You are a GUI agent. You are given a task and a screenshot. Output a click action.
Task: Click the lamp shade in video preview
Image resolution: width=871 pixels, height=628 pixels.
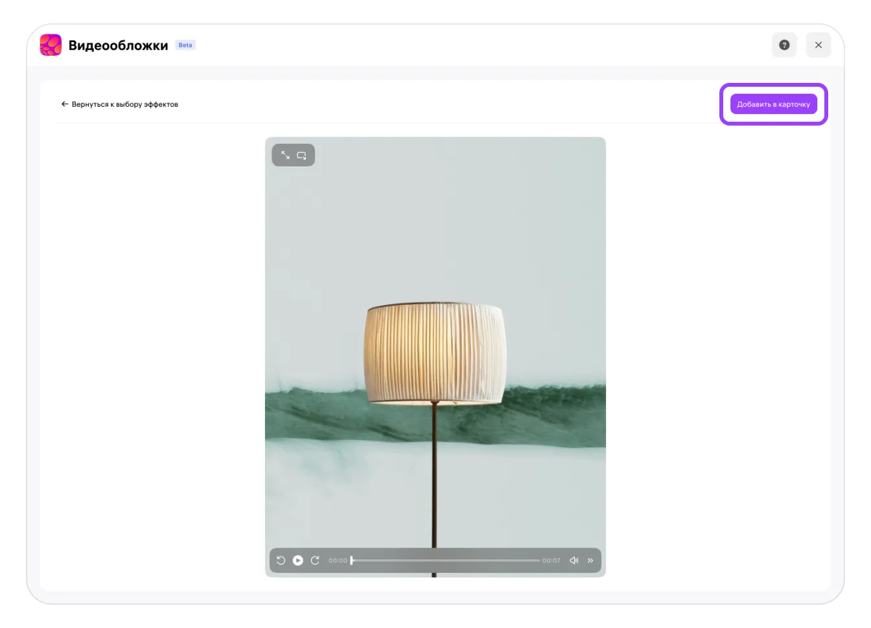pyautogui.click(x=434, y=353)
